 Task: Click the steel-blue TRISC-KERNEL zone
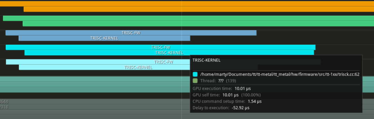104,38
